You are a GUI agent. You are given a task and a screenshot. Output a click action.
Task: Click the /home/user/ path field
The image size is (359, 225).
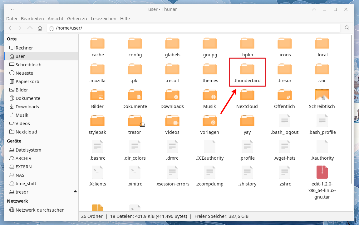tap(194, 28)
